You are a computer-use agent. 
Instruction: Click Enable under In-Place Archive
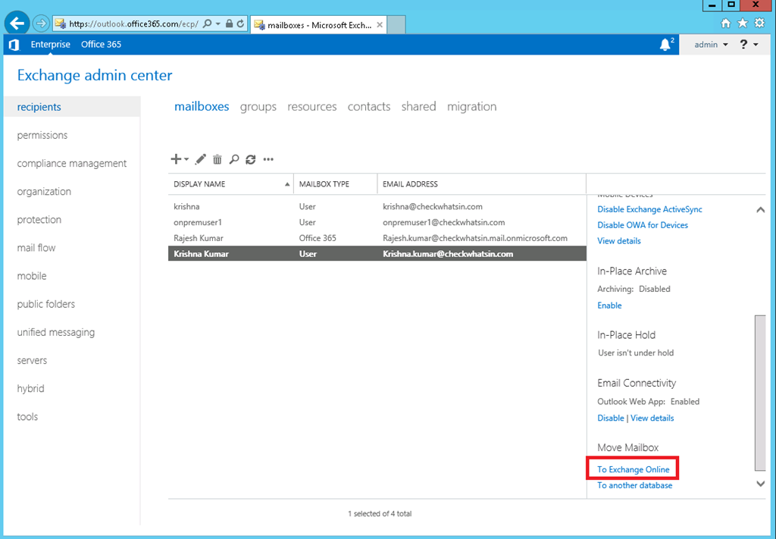(609, 306)
